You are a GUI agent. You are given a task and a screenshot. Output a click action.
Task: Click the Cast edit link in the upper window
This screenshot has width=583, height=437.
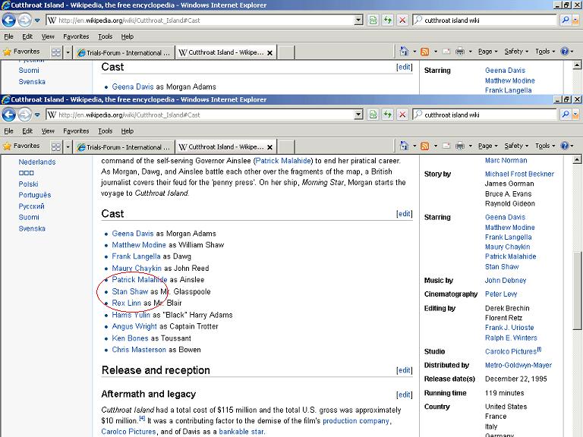click(x=404, y=67)
